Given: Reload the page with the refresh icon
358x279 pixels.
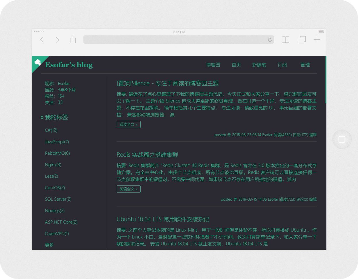Looking at the screenshot, I should point(270,40).
